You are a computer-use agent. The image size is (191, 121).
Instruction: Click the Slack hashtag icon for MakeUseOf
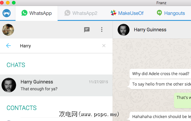[113, 13]
